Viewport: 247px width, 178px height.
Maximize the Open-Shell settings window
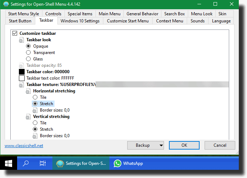click(x=215, y=4)
